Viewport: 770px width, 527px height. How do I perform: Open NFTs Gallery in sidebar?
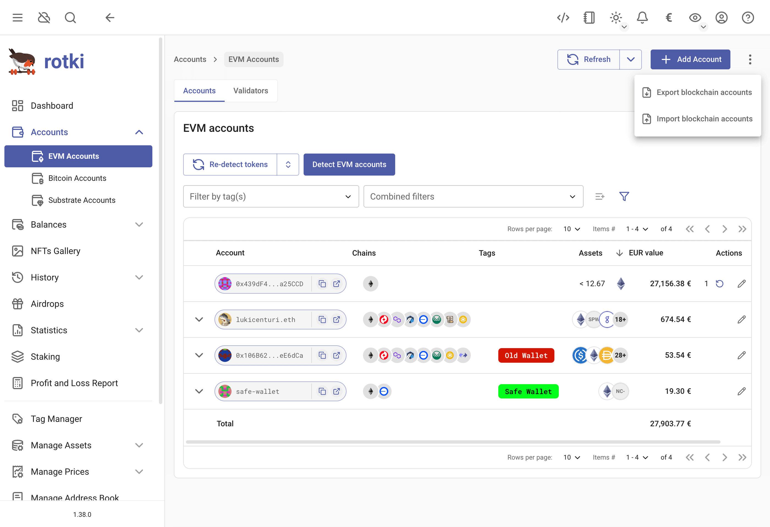[78, 251]
